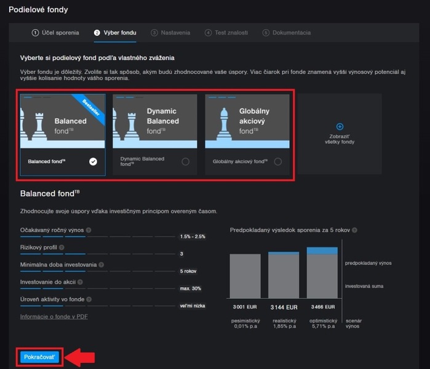430x369 pixels.
Task: Open info tooltip for Minimálna doba investovania
Action: (x=102, y=264)
